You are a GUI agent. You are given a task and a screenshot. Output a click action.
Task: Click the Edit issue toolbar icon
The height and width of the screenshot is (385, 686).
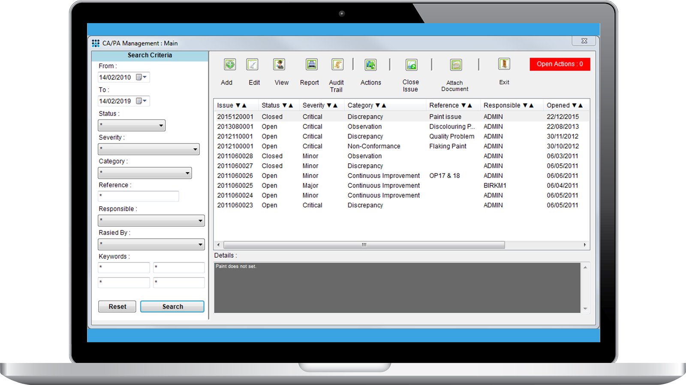pos(253,65)
